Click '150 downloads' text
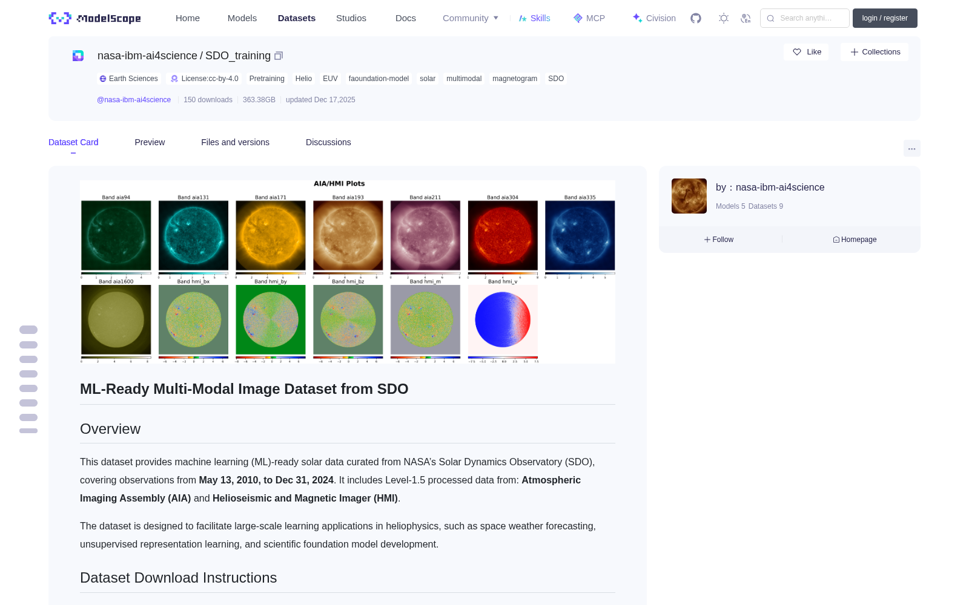This screenshot has width=969, height=605. coord(208,100)
